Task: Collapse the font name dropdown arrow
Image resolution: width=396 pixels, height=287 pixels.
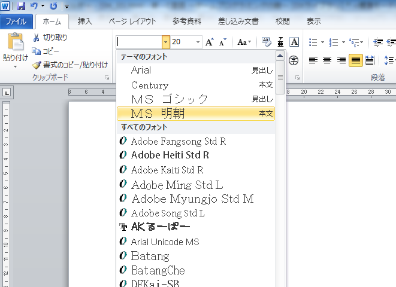Action: [x=165, y=42]
